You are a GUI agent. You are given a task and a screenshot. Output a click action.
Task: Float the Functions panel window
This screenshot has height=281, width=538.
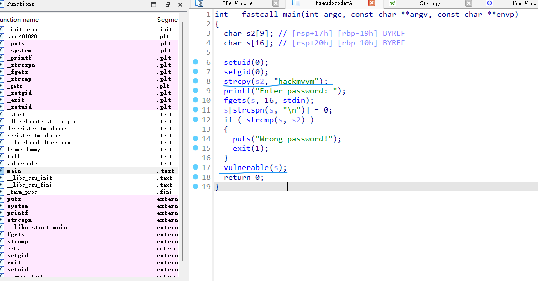point(168,4)
